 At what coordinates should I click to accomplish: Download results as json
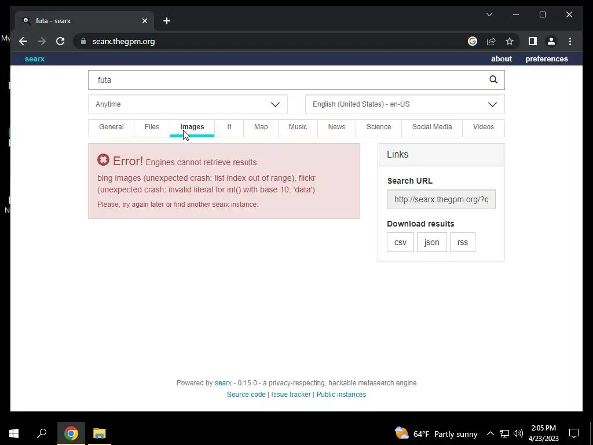coord(431,242)
